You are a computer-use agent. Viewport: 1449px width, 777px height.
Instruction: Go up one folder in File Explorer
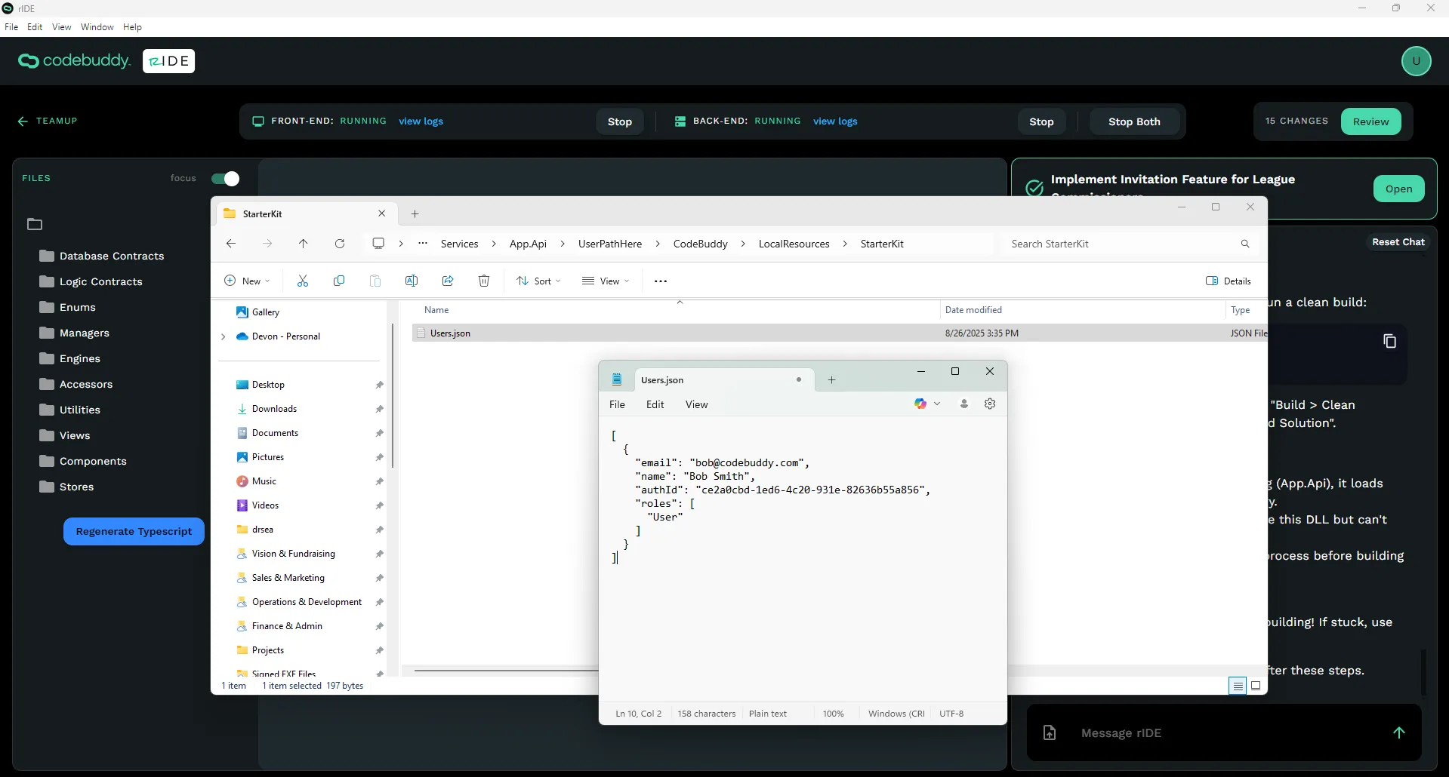[x=303, y=244]
